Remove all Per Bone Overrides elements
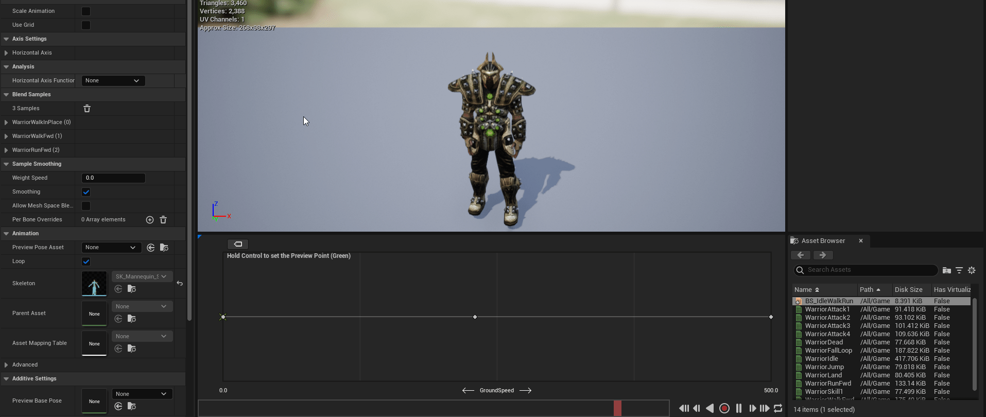986x417 pixels. (x=163, y=220)
